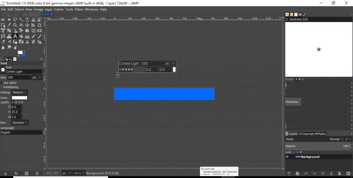
Task: Create a new layer using bottom icon
Action: coord(289,173)
